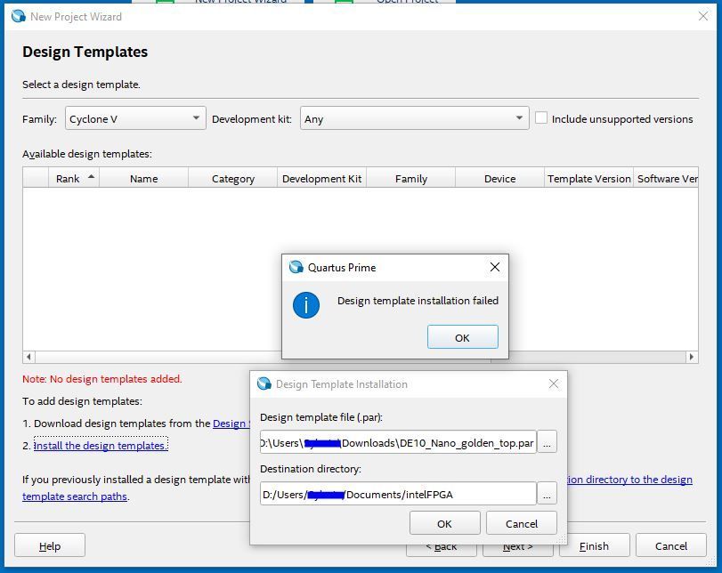Click Quartus Prime logo in message dialog title
Image resolution: width=722 pixels, height=573 pixels.
(296, 267)
